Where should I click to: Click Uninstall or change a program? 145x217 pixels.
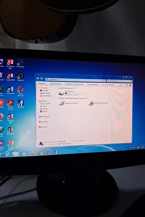[75, 84]
